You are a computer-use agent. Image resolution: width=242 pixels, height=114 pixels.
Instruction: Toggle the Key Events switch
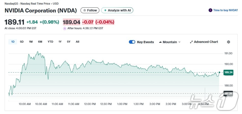(132, 42)
